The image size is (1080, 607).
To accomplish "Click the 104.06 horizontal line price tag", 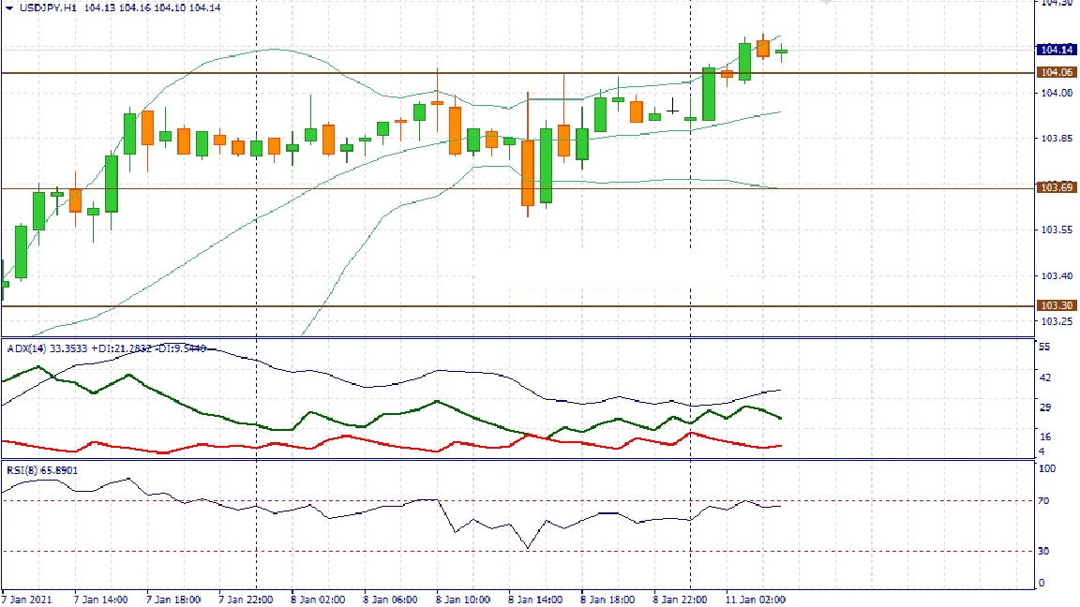I will (1056, 72).
